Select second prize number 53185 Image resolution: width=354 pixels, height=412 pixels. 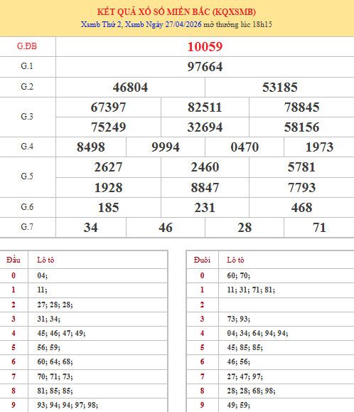[280, 88]
